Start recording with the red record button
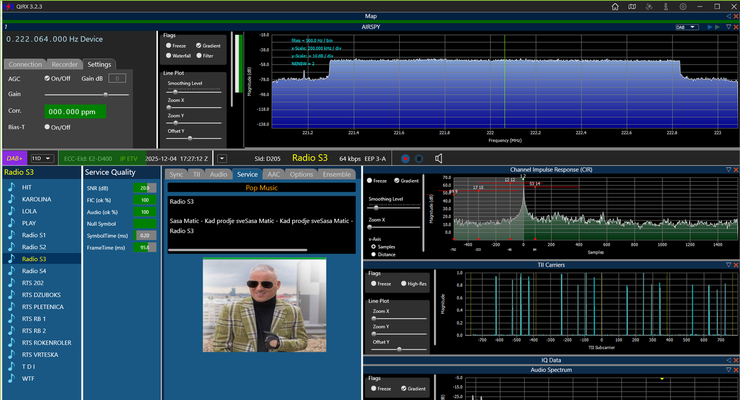 click(x=406, y=158)
